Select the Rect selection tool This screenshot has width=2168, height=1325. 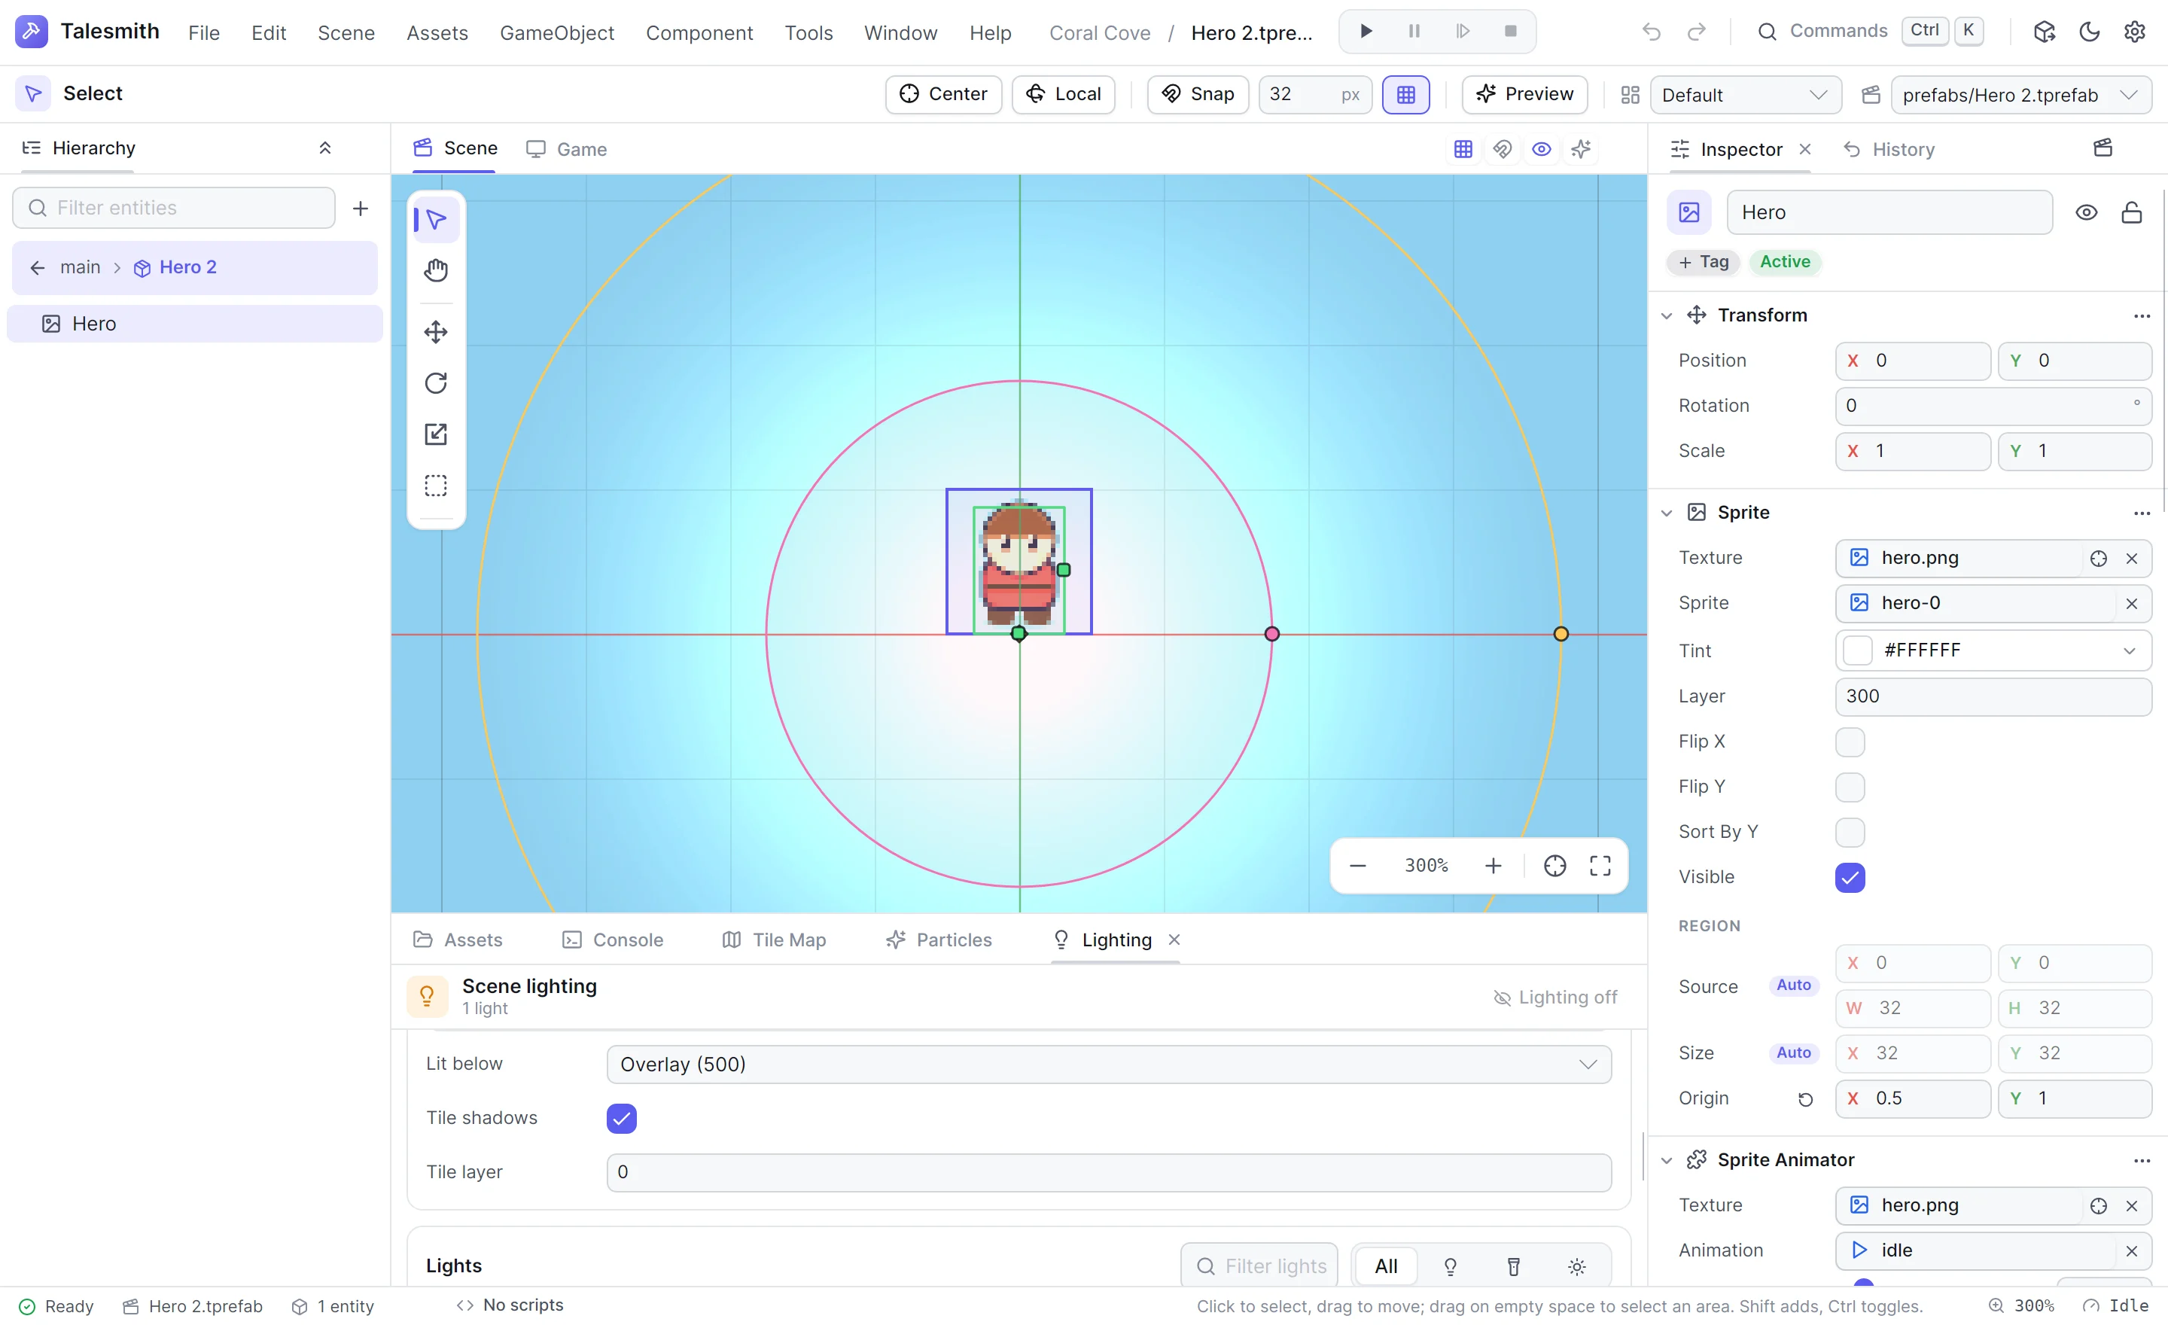(436, 485)
